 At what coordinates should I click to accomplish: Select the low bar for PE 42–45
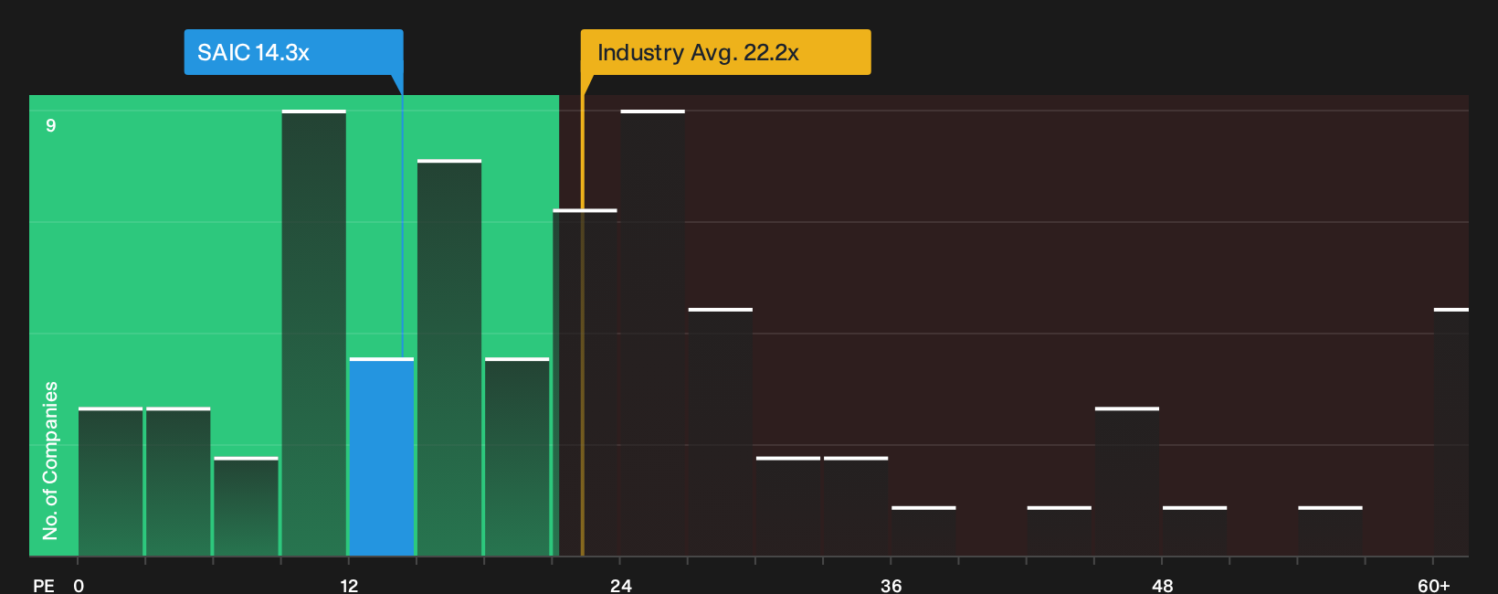coord(1060,531)
